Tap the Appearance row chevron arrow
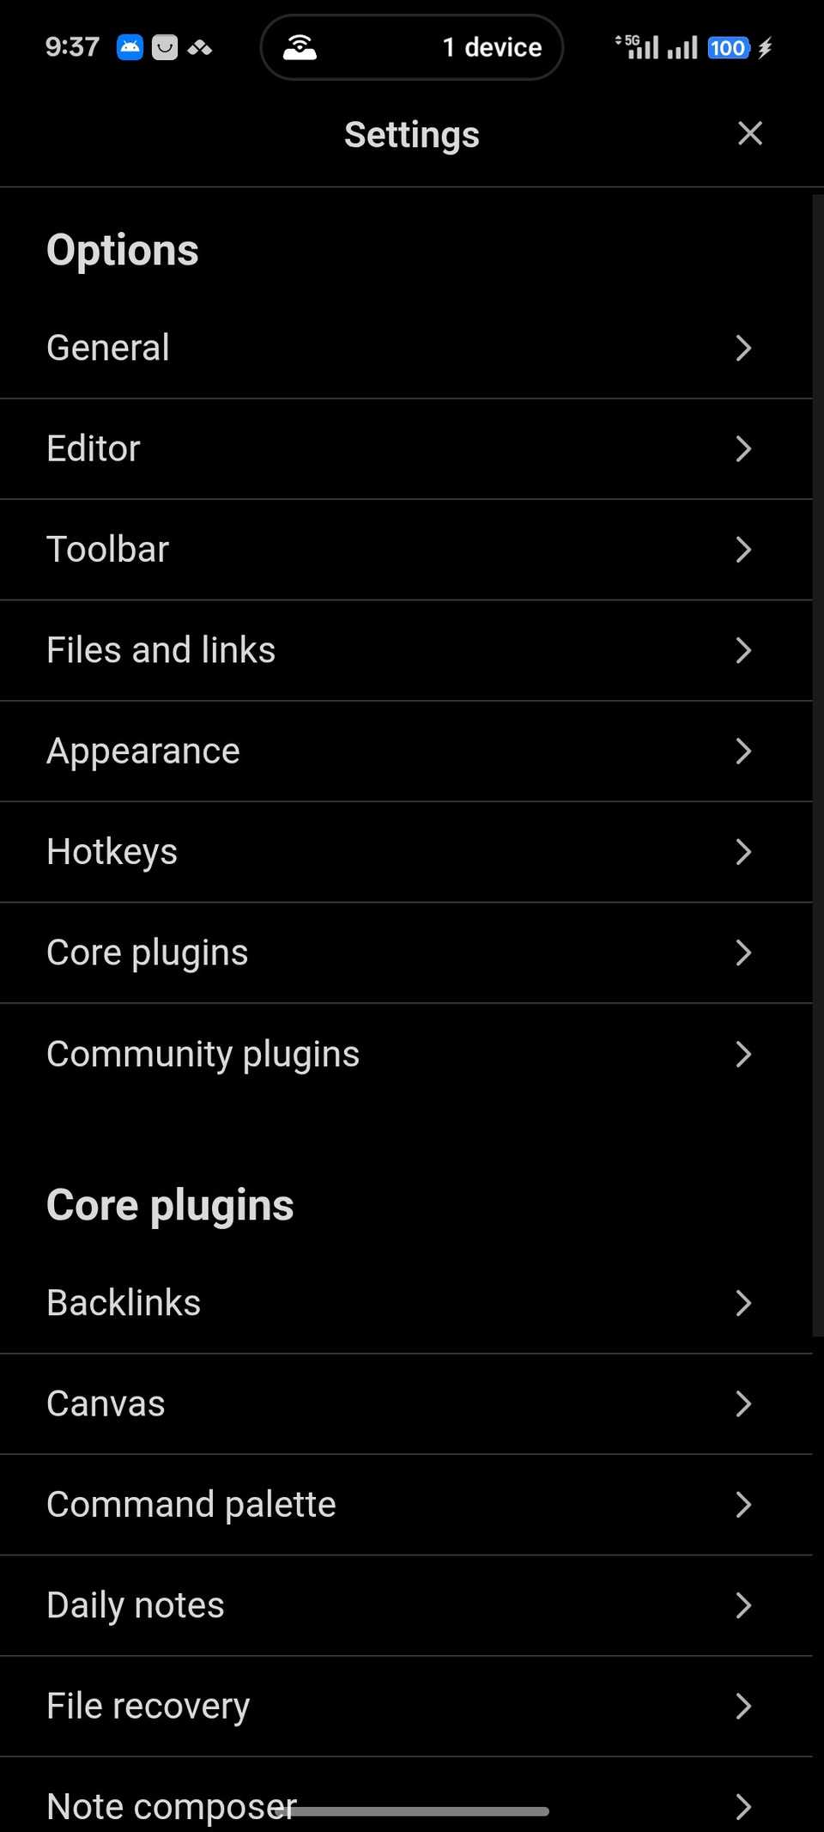 click(x=743, y=752)
